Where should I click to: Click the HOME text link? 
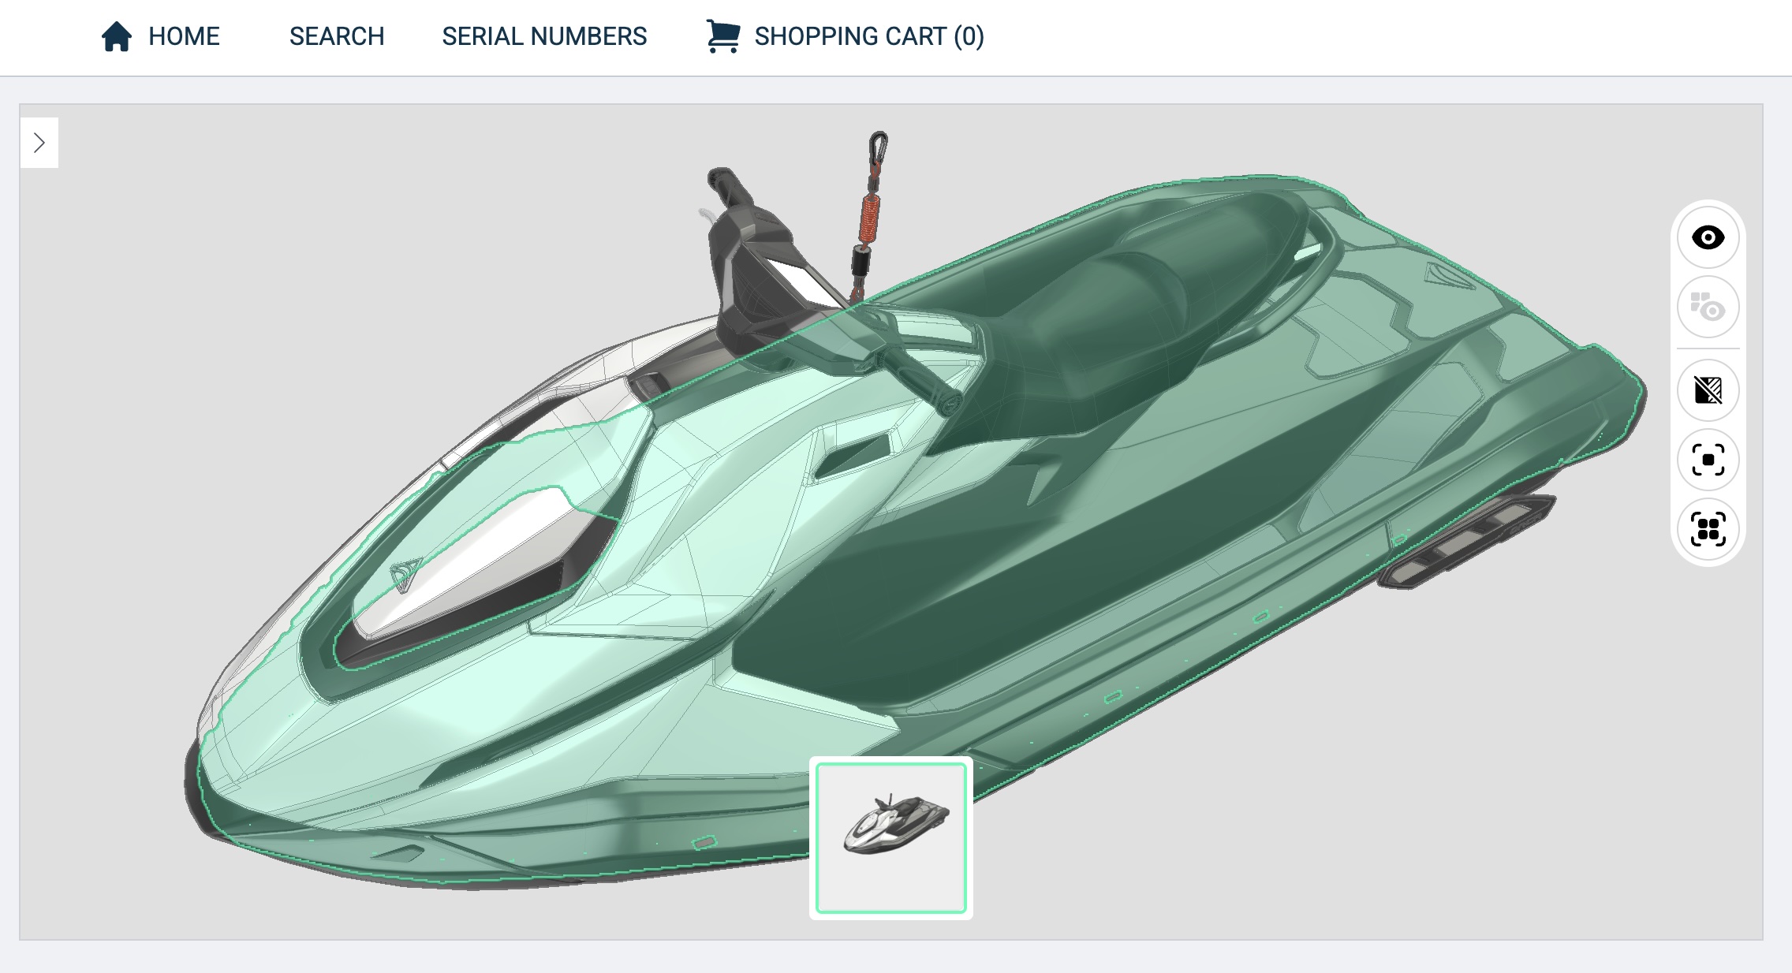(184, 36)
